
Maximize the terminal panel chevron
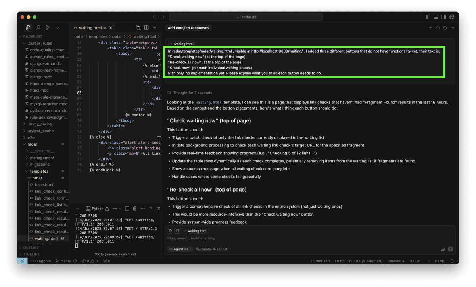(x=151, y=208)
